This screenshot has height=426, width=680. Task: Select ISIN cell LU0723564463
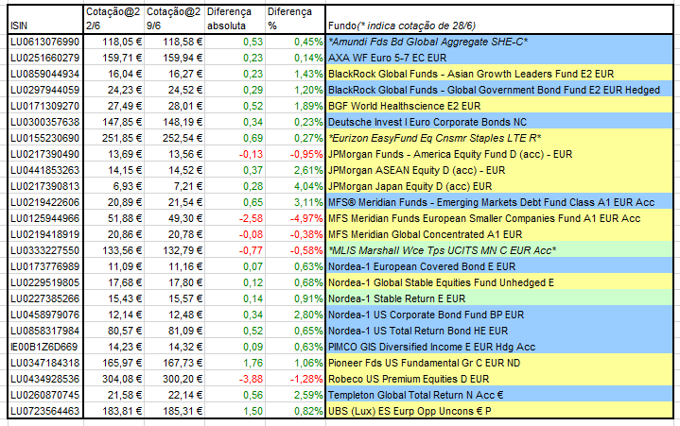point(45,410)
